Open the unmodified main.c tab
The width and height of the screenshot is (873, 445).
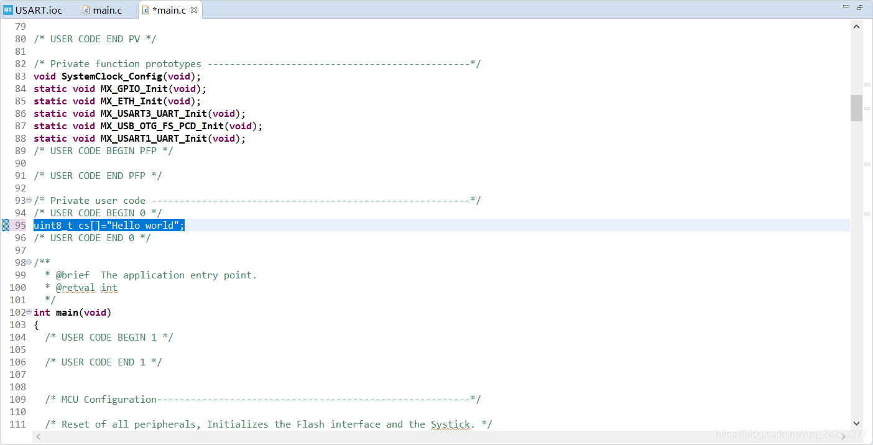click(x=103, y=10)
